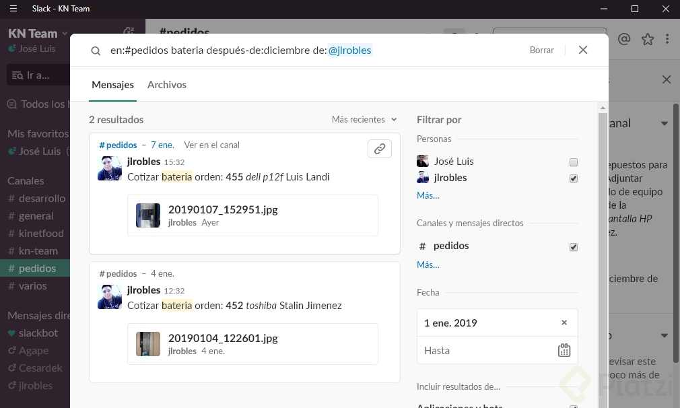Click José Luis under Mis favoritos
The width and height of the screenshot is (680, 408).
[39, 151]
